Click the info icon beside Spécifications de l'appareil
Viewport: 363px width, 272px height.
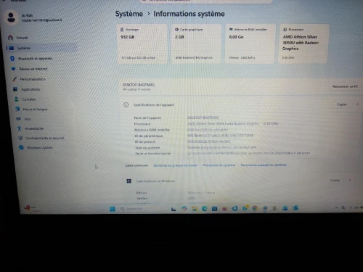pyautogui.click(x=126, y=104)
